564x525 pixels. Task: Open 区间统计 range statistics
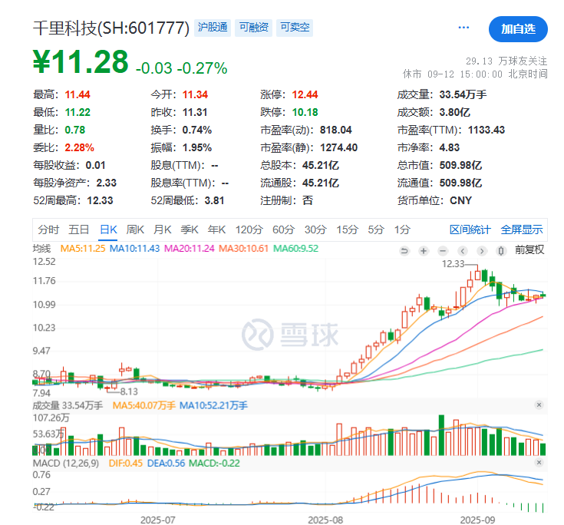pyautogui.click(x=470, y=229)
